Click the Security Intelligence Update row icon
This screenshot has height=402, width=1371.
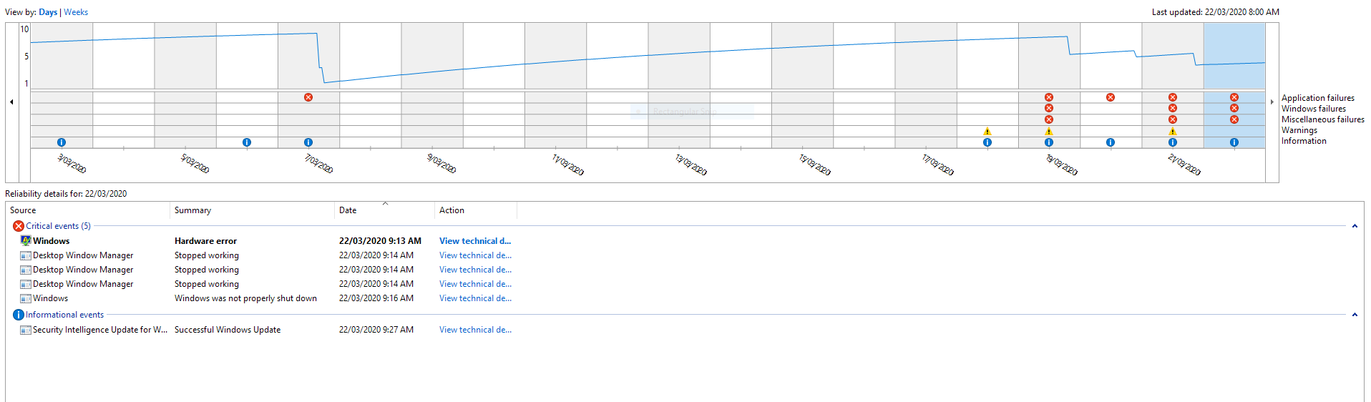[x=26, y=330]
